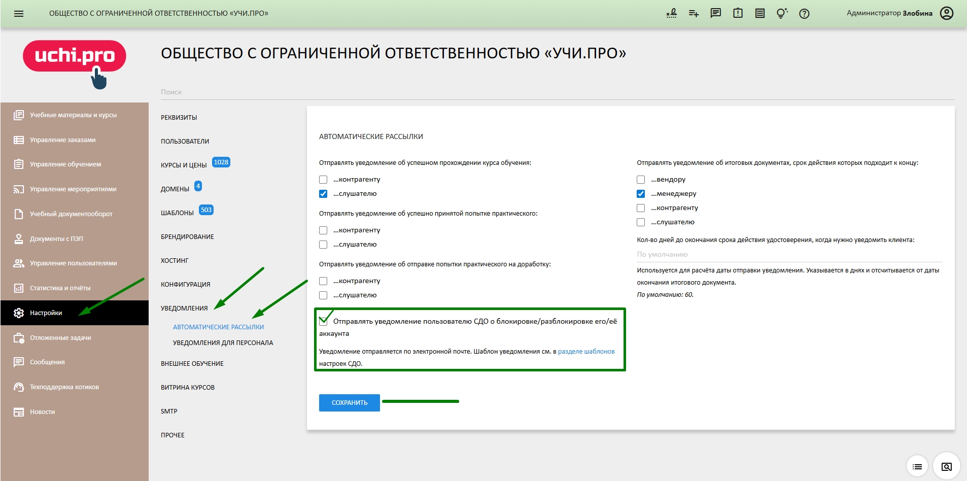This screenshot has height=481, width=967.
Task: Click the lightbulb ideas icon
Action: [x=782, y=13]
